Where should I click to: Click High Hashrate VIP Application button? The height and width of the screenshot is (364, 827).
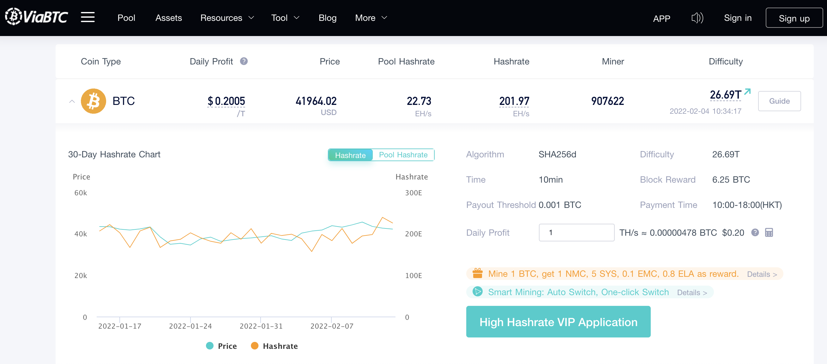pos(558,322)
